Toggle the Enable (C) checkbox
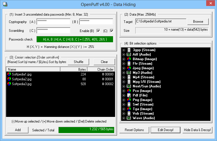Image resolution: width=217 pixels, height=141 pixels. [112, 31]
